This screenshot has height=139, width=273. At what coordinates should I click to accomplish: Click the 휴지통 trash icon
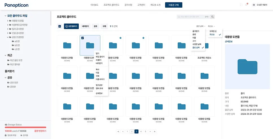tap(21, 135)
